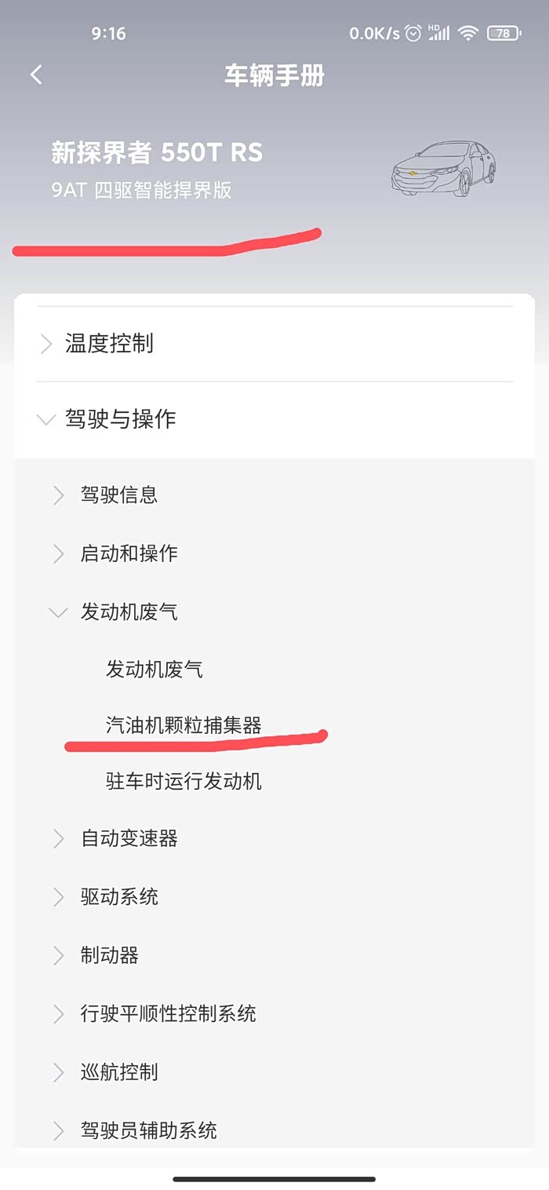Expand the 驱动系统 item
The width and height of the screenshot is (549, 1190).
pos(119,896)
